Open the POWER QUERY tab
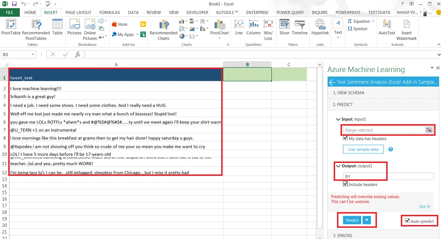Image resolution: width=441 pixels, height=239 pixels. (x=290, y=12)
